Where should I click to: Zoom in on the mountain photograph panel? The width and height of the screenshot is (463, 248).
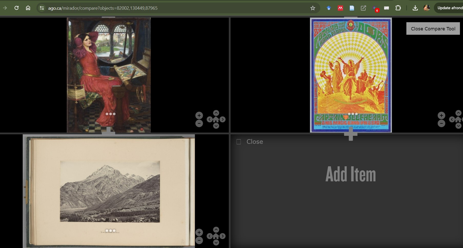coord(199,232)
